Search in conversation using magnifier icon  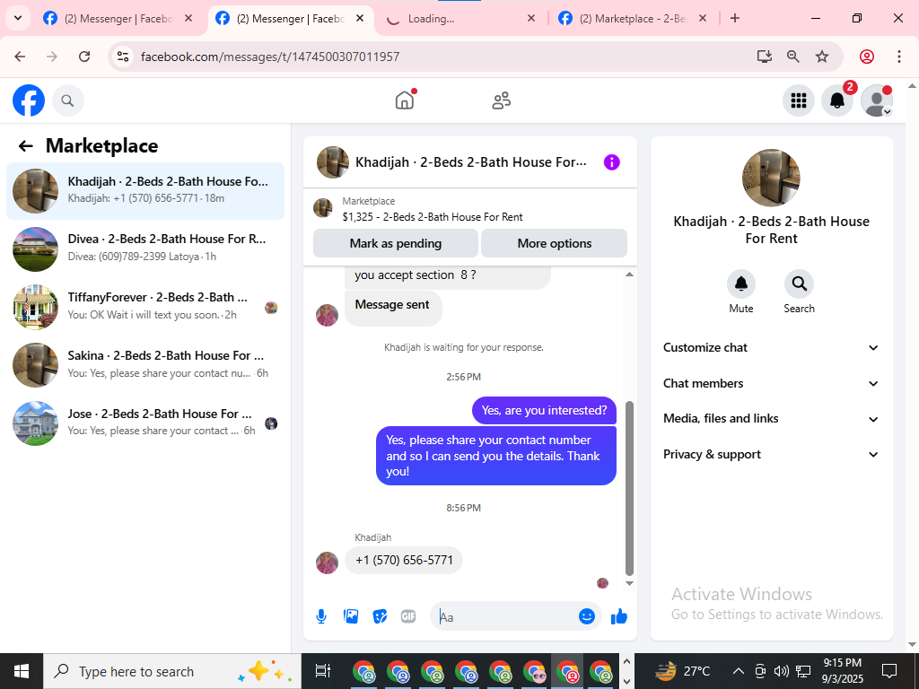point(799,284)
